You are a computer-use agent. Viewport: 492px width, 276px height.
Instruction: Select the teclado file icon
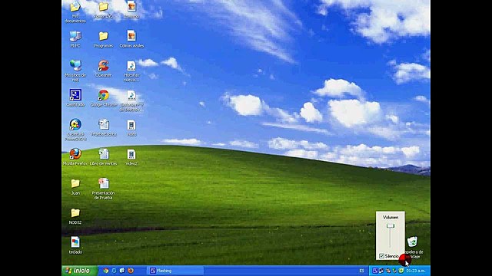click(75, 242)
